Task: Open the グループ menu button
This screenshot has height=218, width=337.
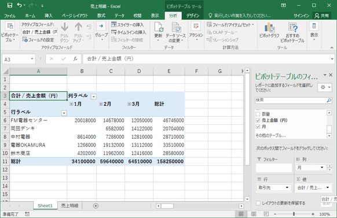Action: coord(101,32)
